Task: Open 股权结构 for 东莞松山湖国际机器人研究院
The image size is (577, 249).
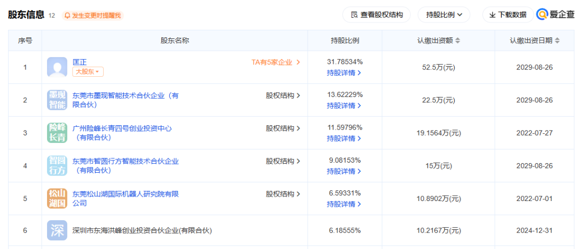Action: (283, 194)
